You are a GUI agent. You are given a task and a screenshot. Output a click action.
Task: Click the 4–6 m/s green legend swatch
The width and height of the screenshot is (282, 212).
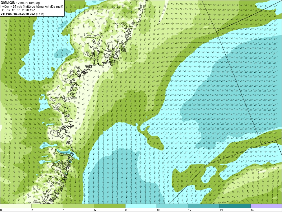point(78,206)
